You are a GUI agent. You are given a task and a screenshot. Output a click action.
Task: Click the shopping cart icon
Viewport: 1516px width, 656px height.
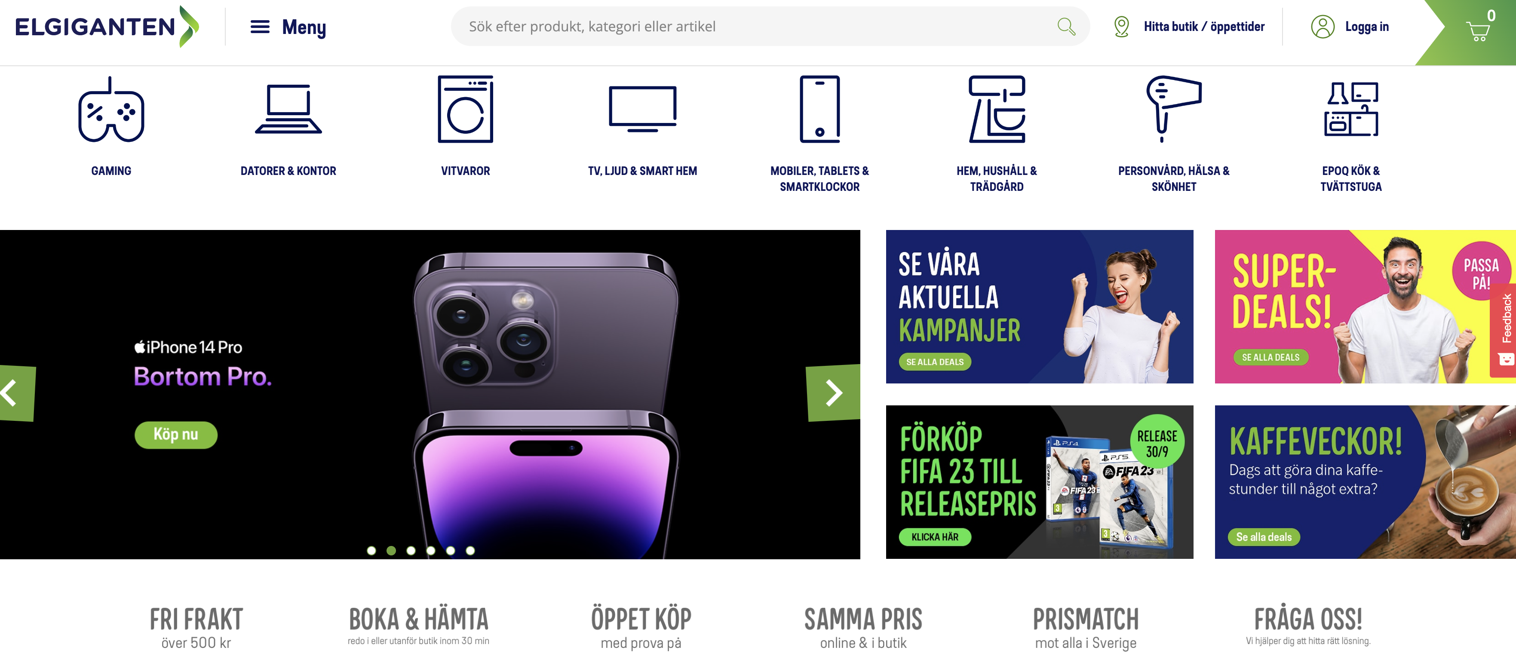pyautogui.click(x=1477, y=31)
